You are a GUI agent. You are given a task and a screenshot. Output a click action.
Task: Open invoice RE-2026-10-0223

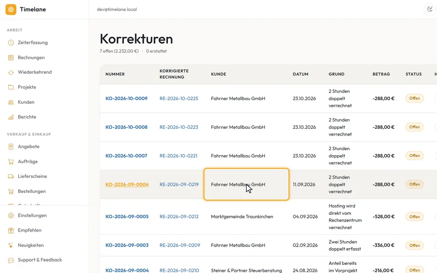[179, 127]
